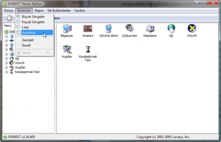Switch to the Menü tab
Screen dimensions: 221x142
pyautogui.click(x=8, y=26)
